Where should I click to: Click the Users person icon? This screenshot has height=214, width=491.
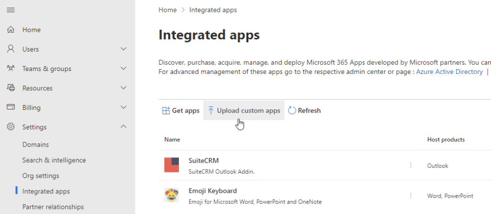(10, 49)
